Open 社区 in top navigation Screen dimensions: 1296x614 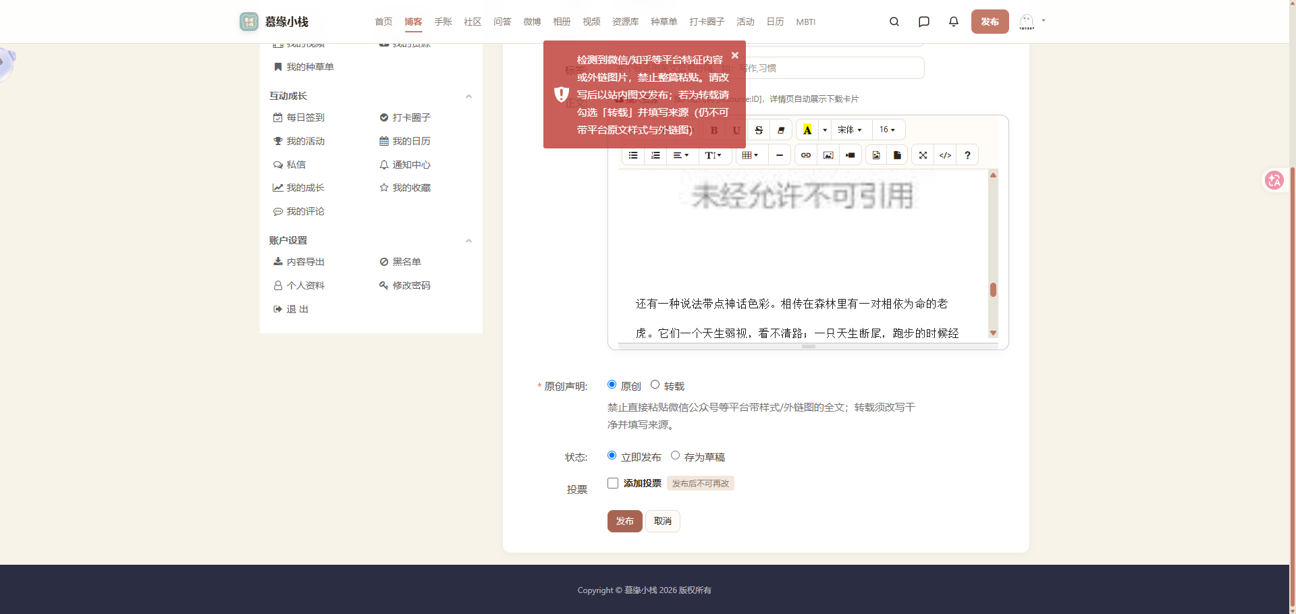click(473, 22)
